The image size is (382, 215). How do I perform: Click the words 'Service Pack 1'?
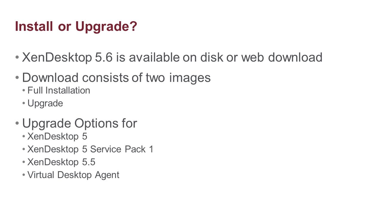[x=122, y=149]
